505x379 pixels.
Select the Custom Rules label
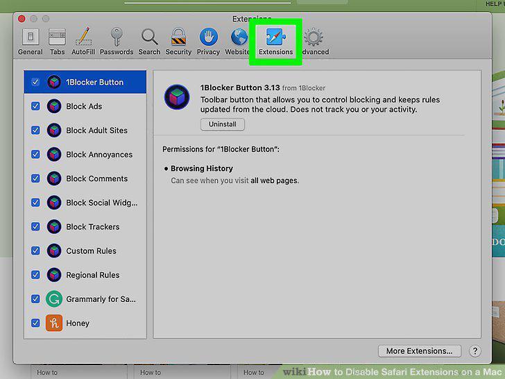point(91,251)
